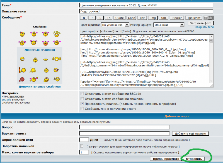Insert the crying bowing smiley
The height and width of the screenshot is (164, 223).
tap(33, 70)
